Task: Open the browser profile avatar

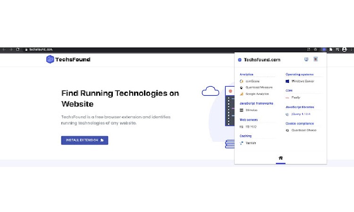Action: [344, 49]
